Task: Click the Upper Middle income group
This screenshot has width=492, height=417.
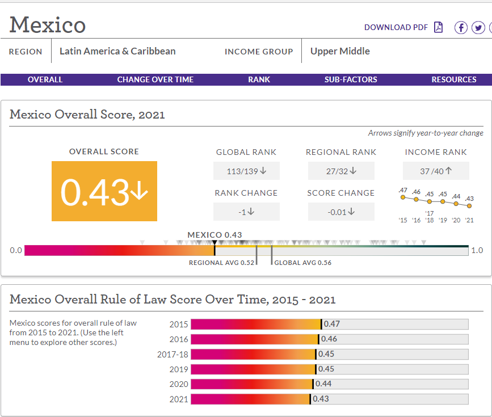Action: pos(340,51)
